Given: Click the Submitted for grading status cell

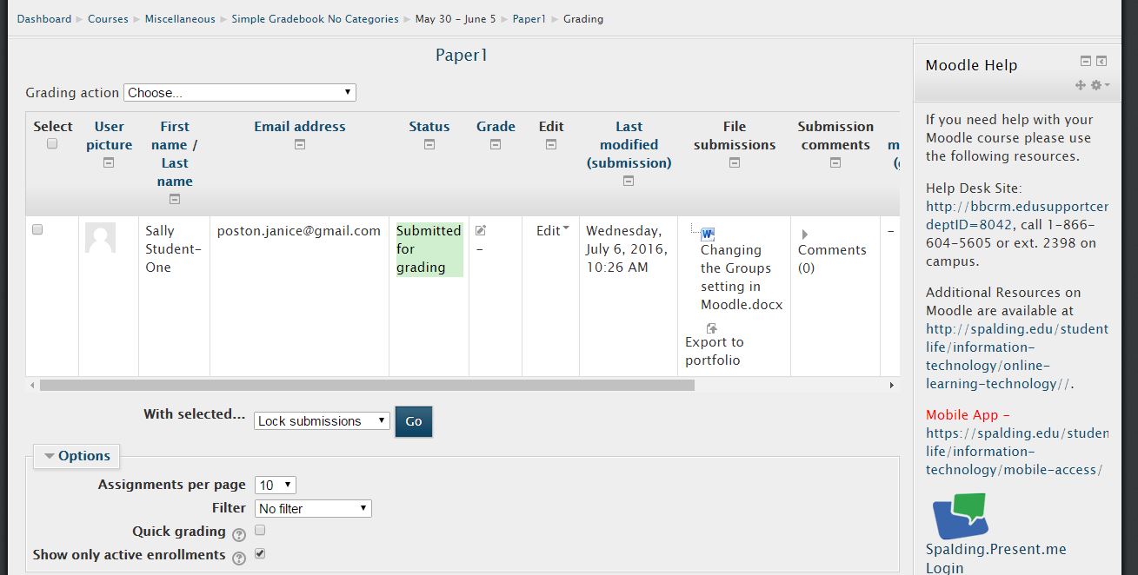Looking at the screenshot, I should (429, 249).
